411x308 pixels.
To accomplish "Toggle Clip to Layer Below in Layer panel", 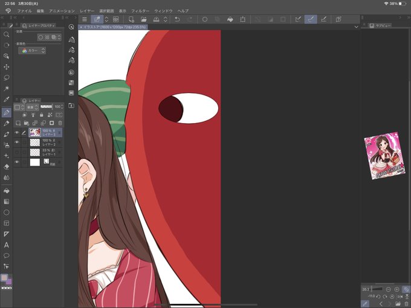I will (x=24, y=115).
